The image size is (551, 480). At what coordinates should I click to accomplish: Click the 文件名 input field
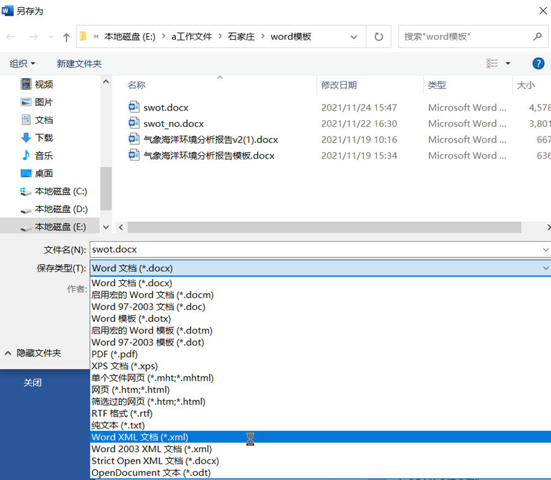click(x=315, y=250)
